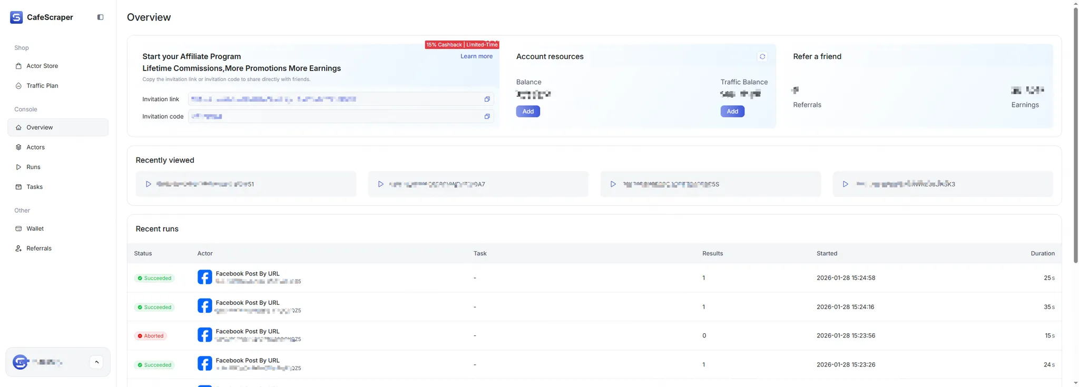The width and height of the screenshot is (1079, 387).
Task: Click the 15 s duration value
Action: click(1049, 335)
